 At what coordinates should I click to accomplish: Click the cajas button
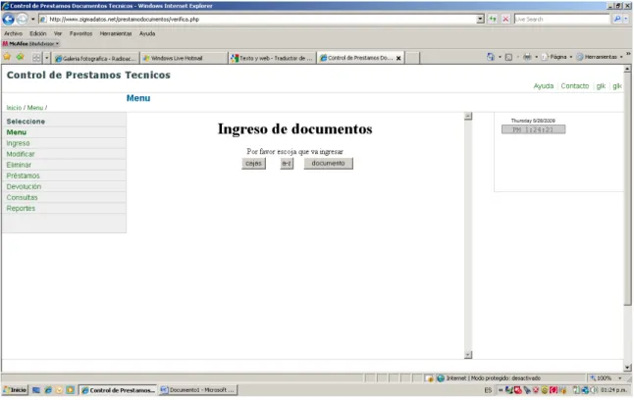253,163
